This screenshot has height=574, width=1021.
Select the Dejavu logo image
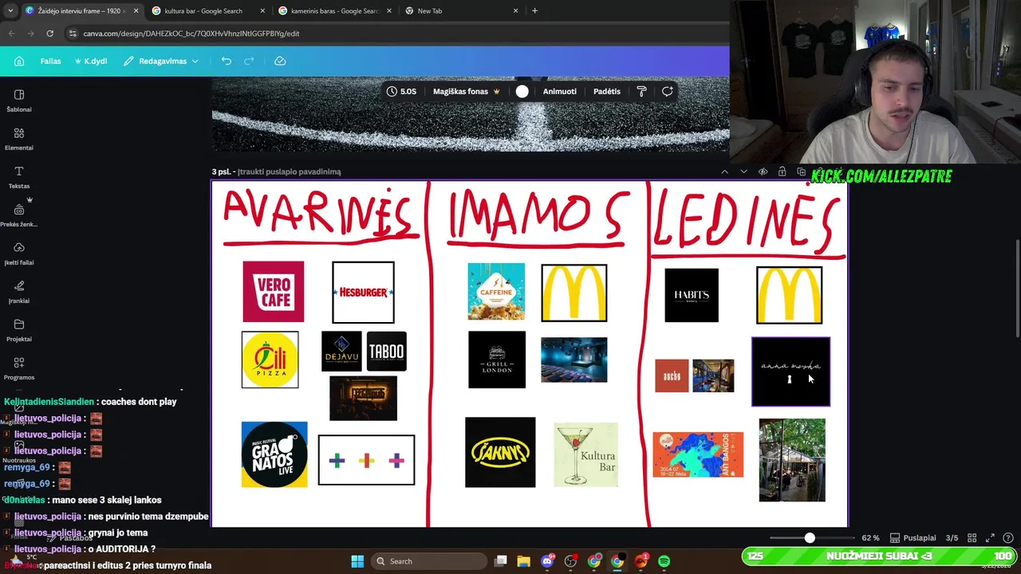click(341, 352)
